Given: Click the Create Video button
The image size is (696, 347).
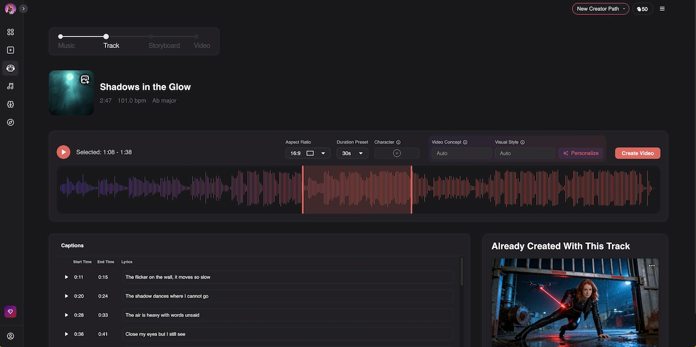Looking at the screenshot, I should tap(637, 154).
